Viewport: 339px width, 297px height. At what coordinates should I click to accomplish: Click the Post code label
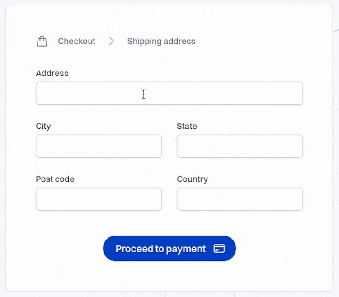(55, 179)
